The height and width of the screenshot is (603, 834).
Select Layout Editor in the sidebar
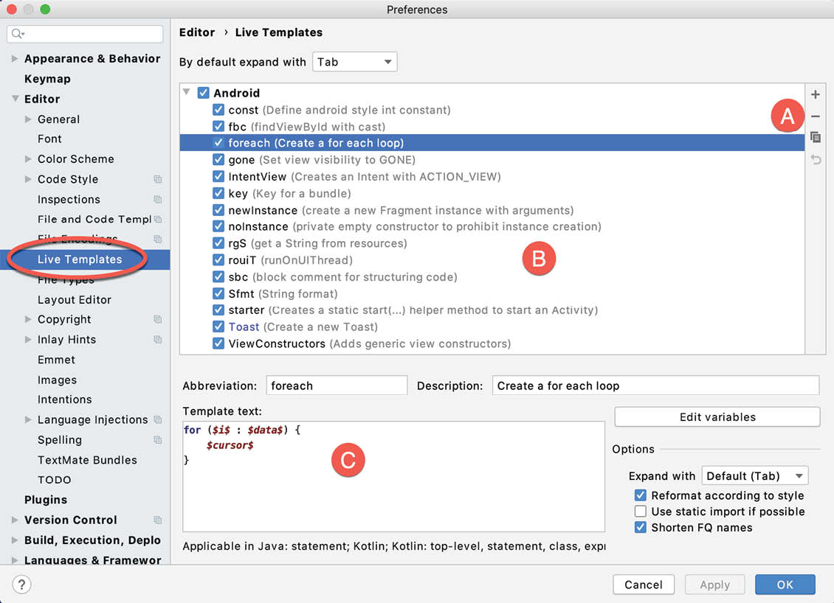[x=75, y=300]
